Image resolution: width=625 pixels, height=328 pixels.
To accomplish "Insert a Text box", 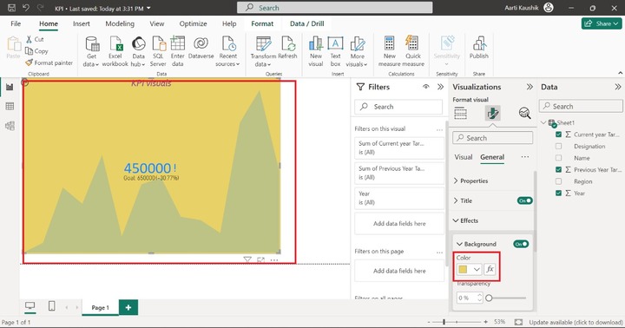I will click(335, 51).
